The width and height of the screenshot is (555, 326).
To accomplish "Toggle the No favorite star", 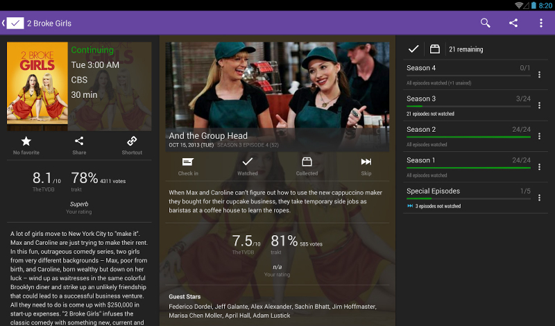I will (26, 145).
